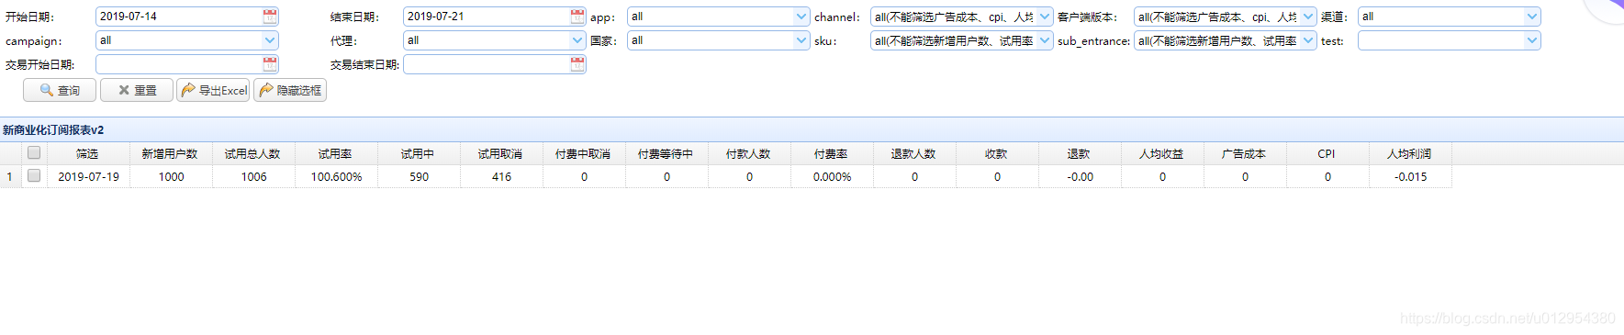Viewport: 1624px width, 335px height.
Task: Open calendar picker for 结束日期
Action: coord(577,17)
